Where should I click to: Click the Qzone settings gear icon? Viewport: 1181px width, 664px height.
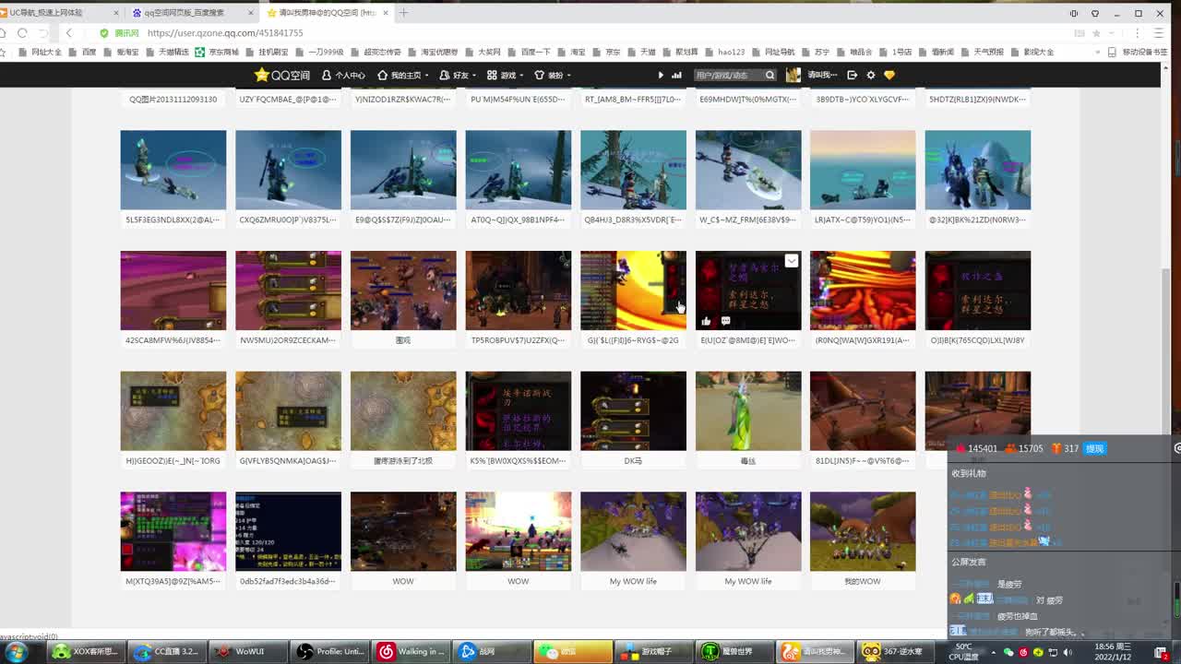tap(870, 75)
